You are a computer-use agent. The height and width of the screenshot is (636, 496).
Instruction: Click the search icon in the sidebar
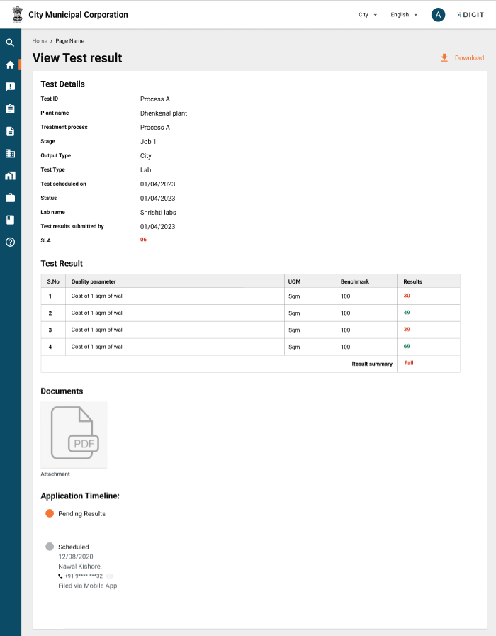click(10, 43)
